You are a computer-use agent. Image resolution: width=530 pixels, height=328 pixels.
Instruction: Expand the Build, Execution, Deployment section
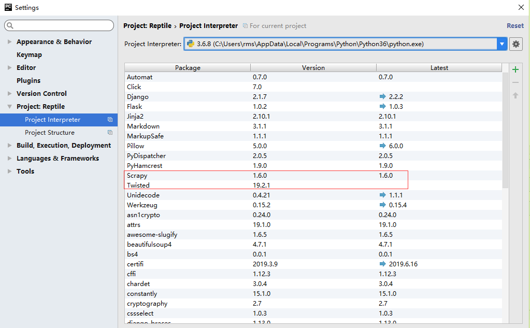10,146
